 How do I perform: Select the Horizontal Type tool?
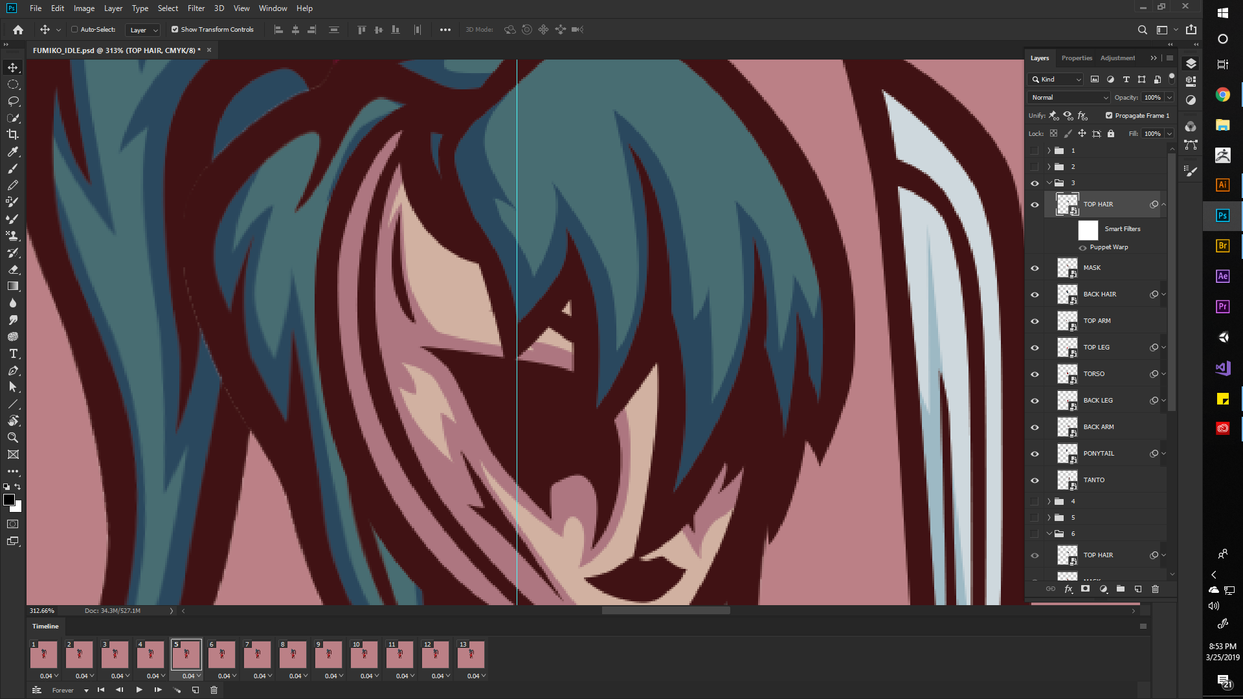pos(13,354)
